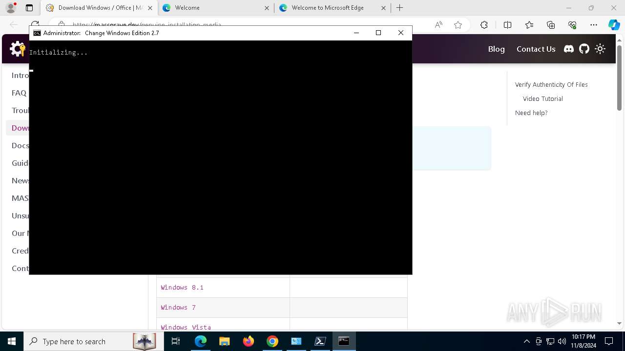Open the network tray icon
Image resolution: width=625 pixels, height=351 pixels.
pyautogui.click(x=550, y=341)
